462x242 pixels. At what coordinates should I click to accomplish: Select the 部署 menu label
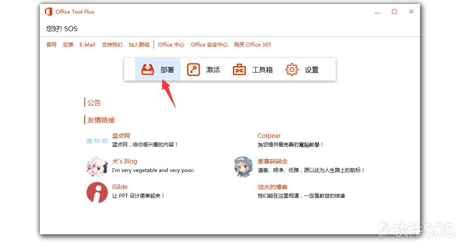point(167,70)
